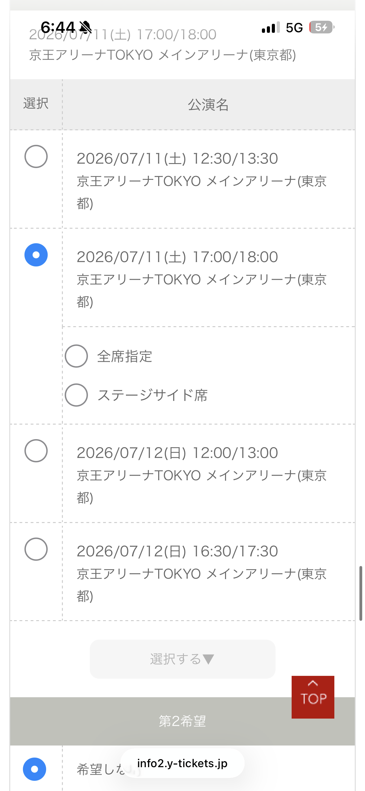Tap the silent mode bell icon
Screen dimensions: 365x791
coord(85,27)
